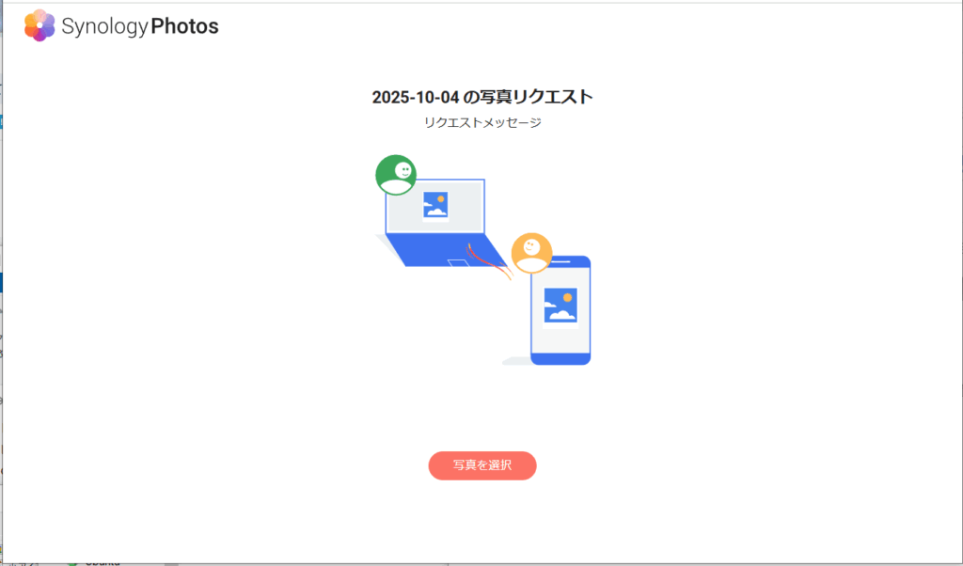Click the sun in the phone's photo icon
Viewport: 963px width, 566px height.
click(x=567, y=298)
